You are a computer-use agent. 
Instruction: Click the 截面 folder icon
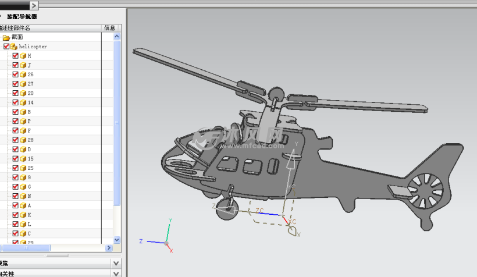(x=6, y=37)
